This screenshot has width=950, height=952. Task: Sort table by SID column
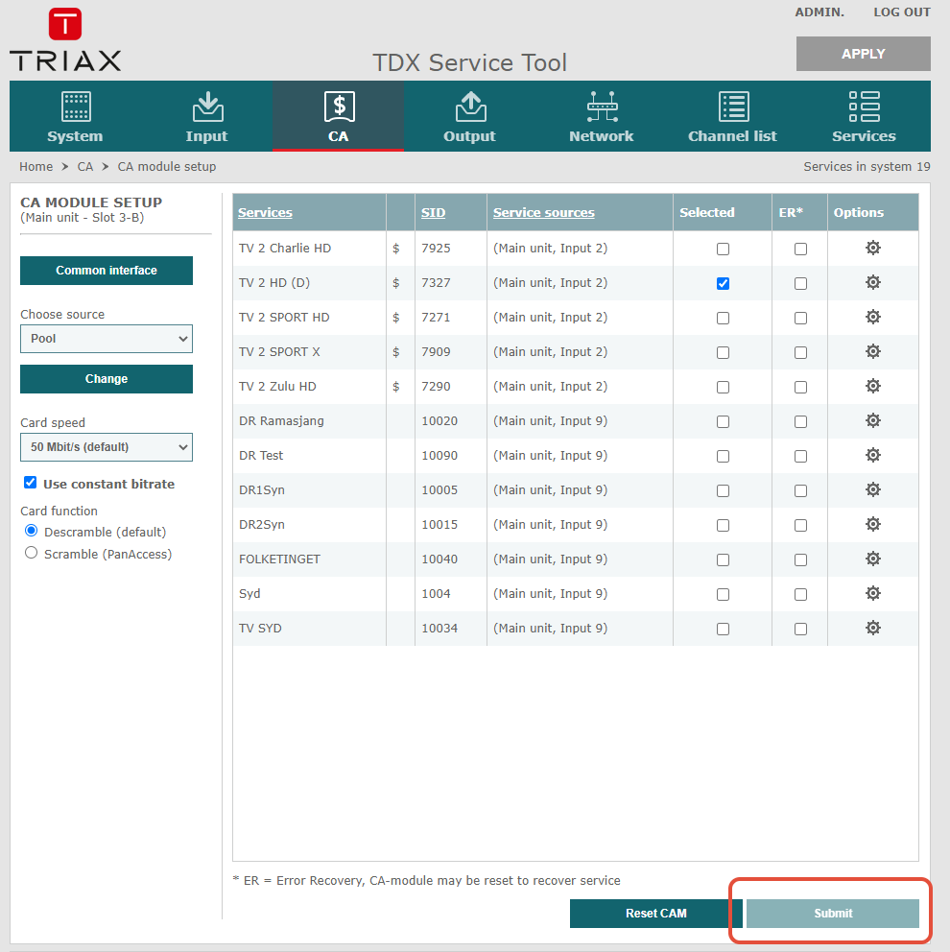(x=434, y=212)
